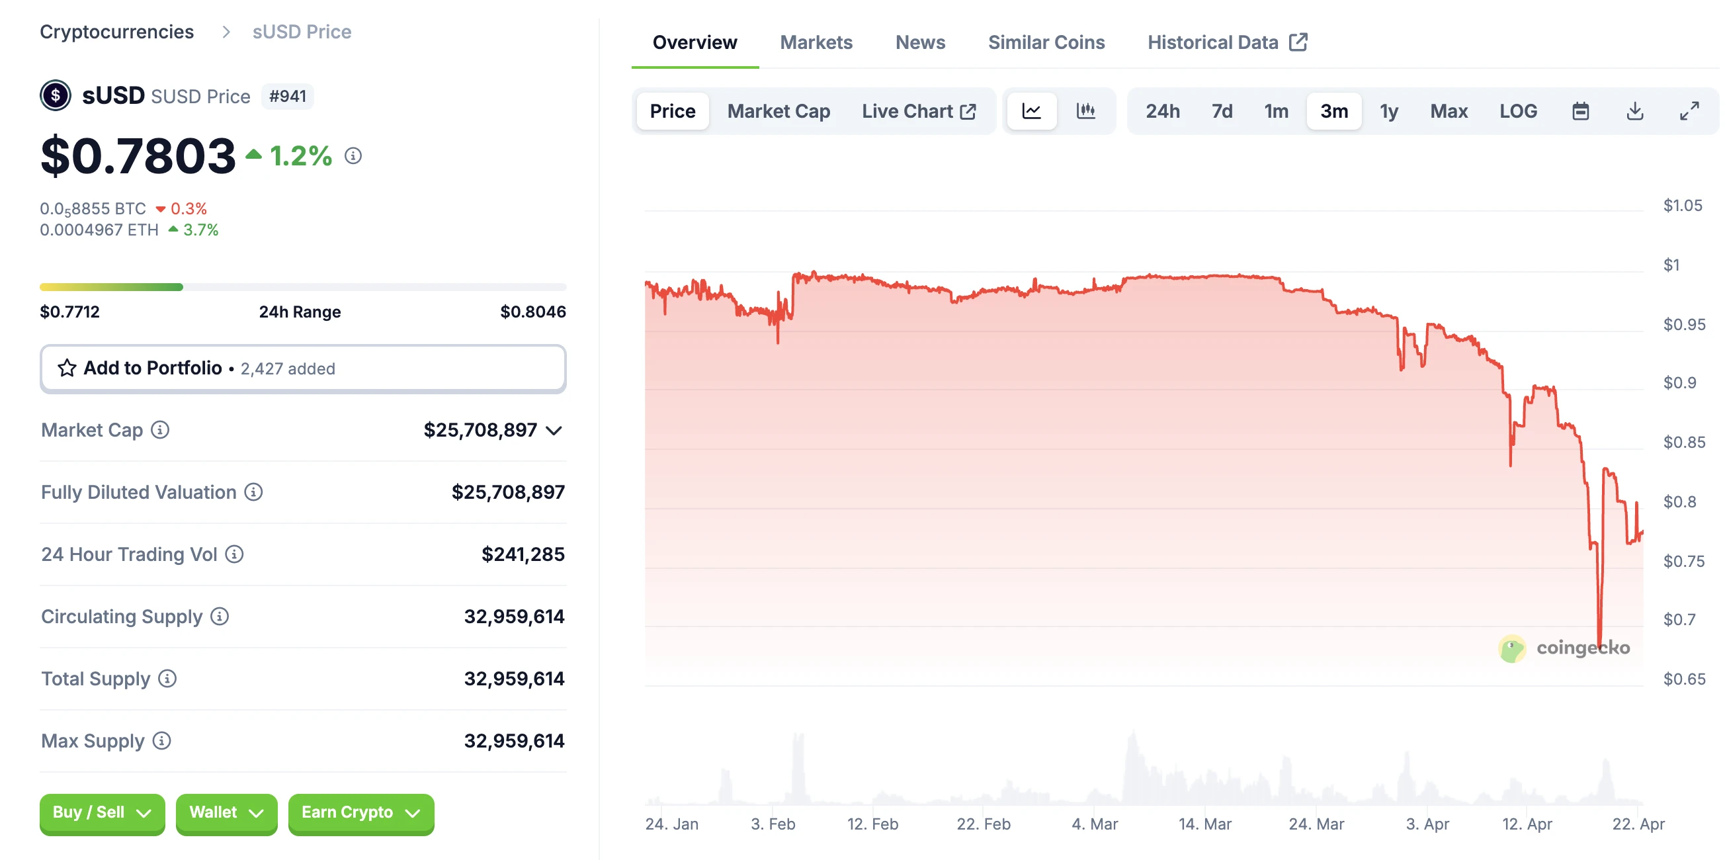This screenshot has width=1725, height=860.
Task: Switch to line chart view icon
Action: [1031, 110]
